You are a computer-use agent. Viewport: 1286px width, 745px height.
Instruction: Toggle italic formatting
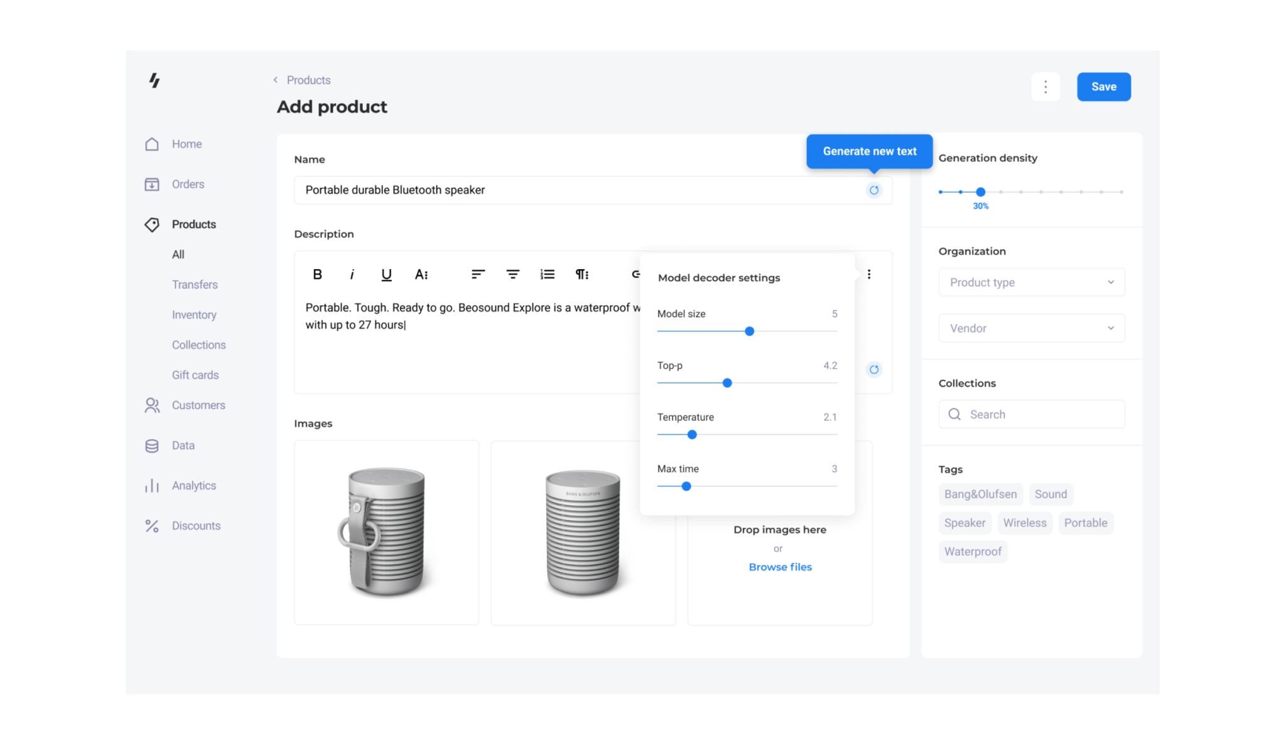(x=352, y=274)
